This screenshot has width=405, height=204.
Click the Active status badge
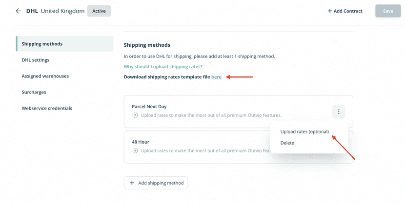99,11
